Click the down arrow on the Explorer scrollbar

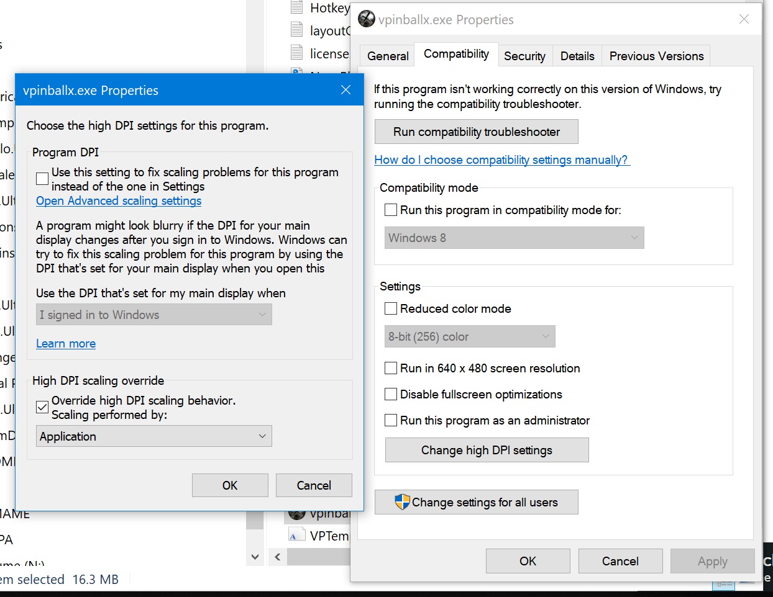click(255, 557)
